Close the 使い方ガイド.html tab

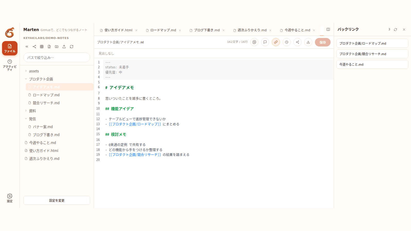tap(136, 30)
